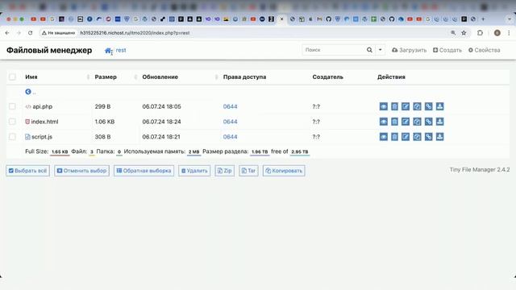Click Tiny File Manager 2.4.2 link
The width and height of the screenshot is (516, 290).
click(x=480, y=170)
